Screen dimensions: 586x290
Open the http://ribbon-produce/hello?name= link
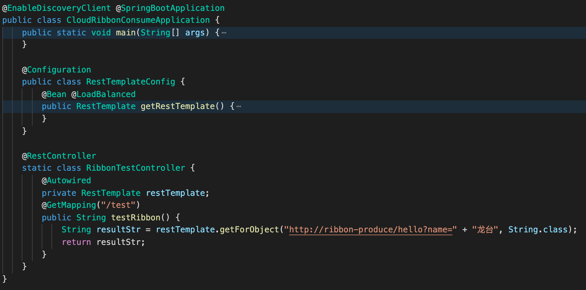[371, 230]
